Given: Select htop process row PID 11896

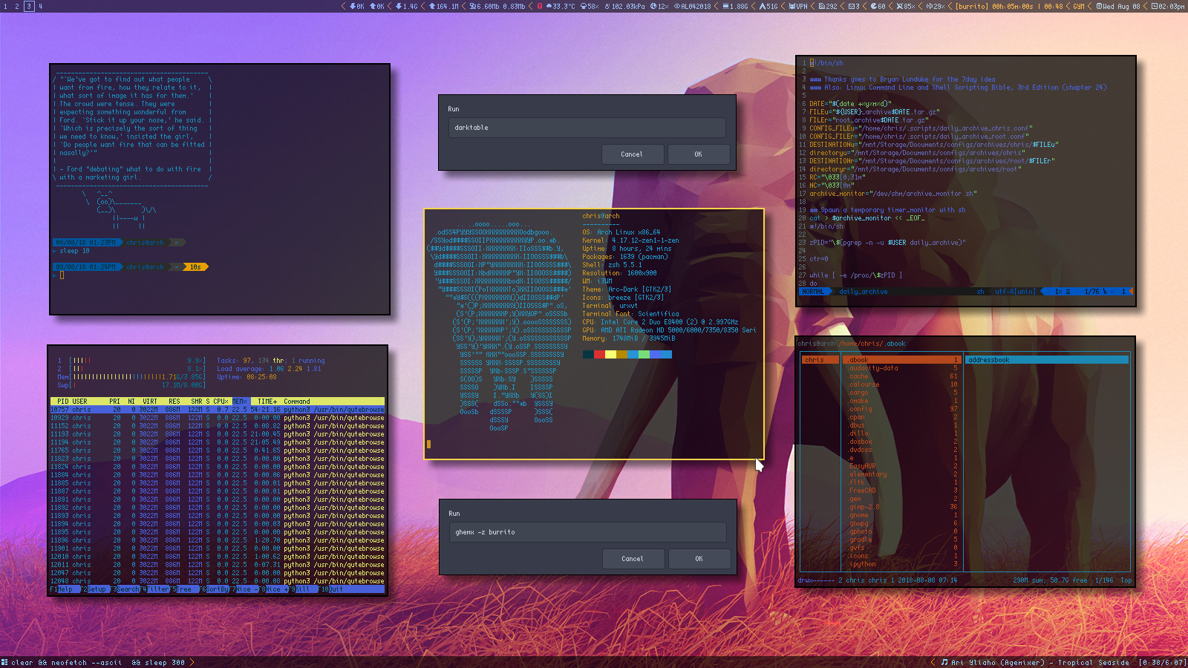Looking at the screenshot, I should coord(218,540).
